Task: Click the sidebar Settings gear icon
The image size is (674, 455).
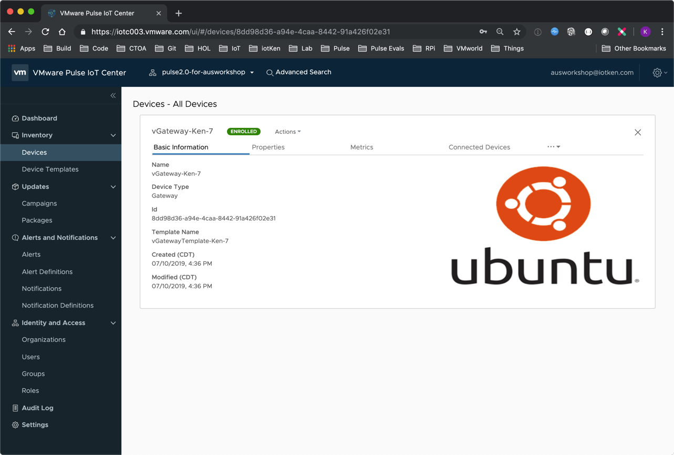Action: (15, 424)
